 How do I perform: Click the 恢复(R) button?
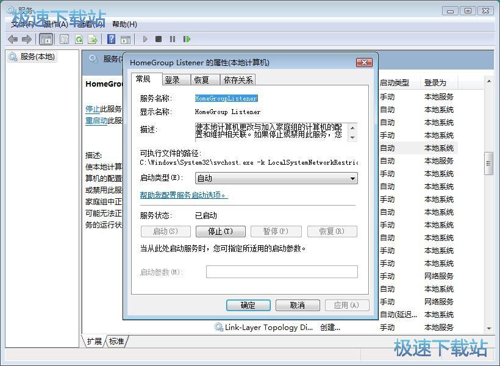(332, 231)
